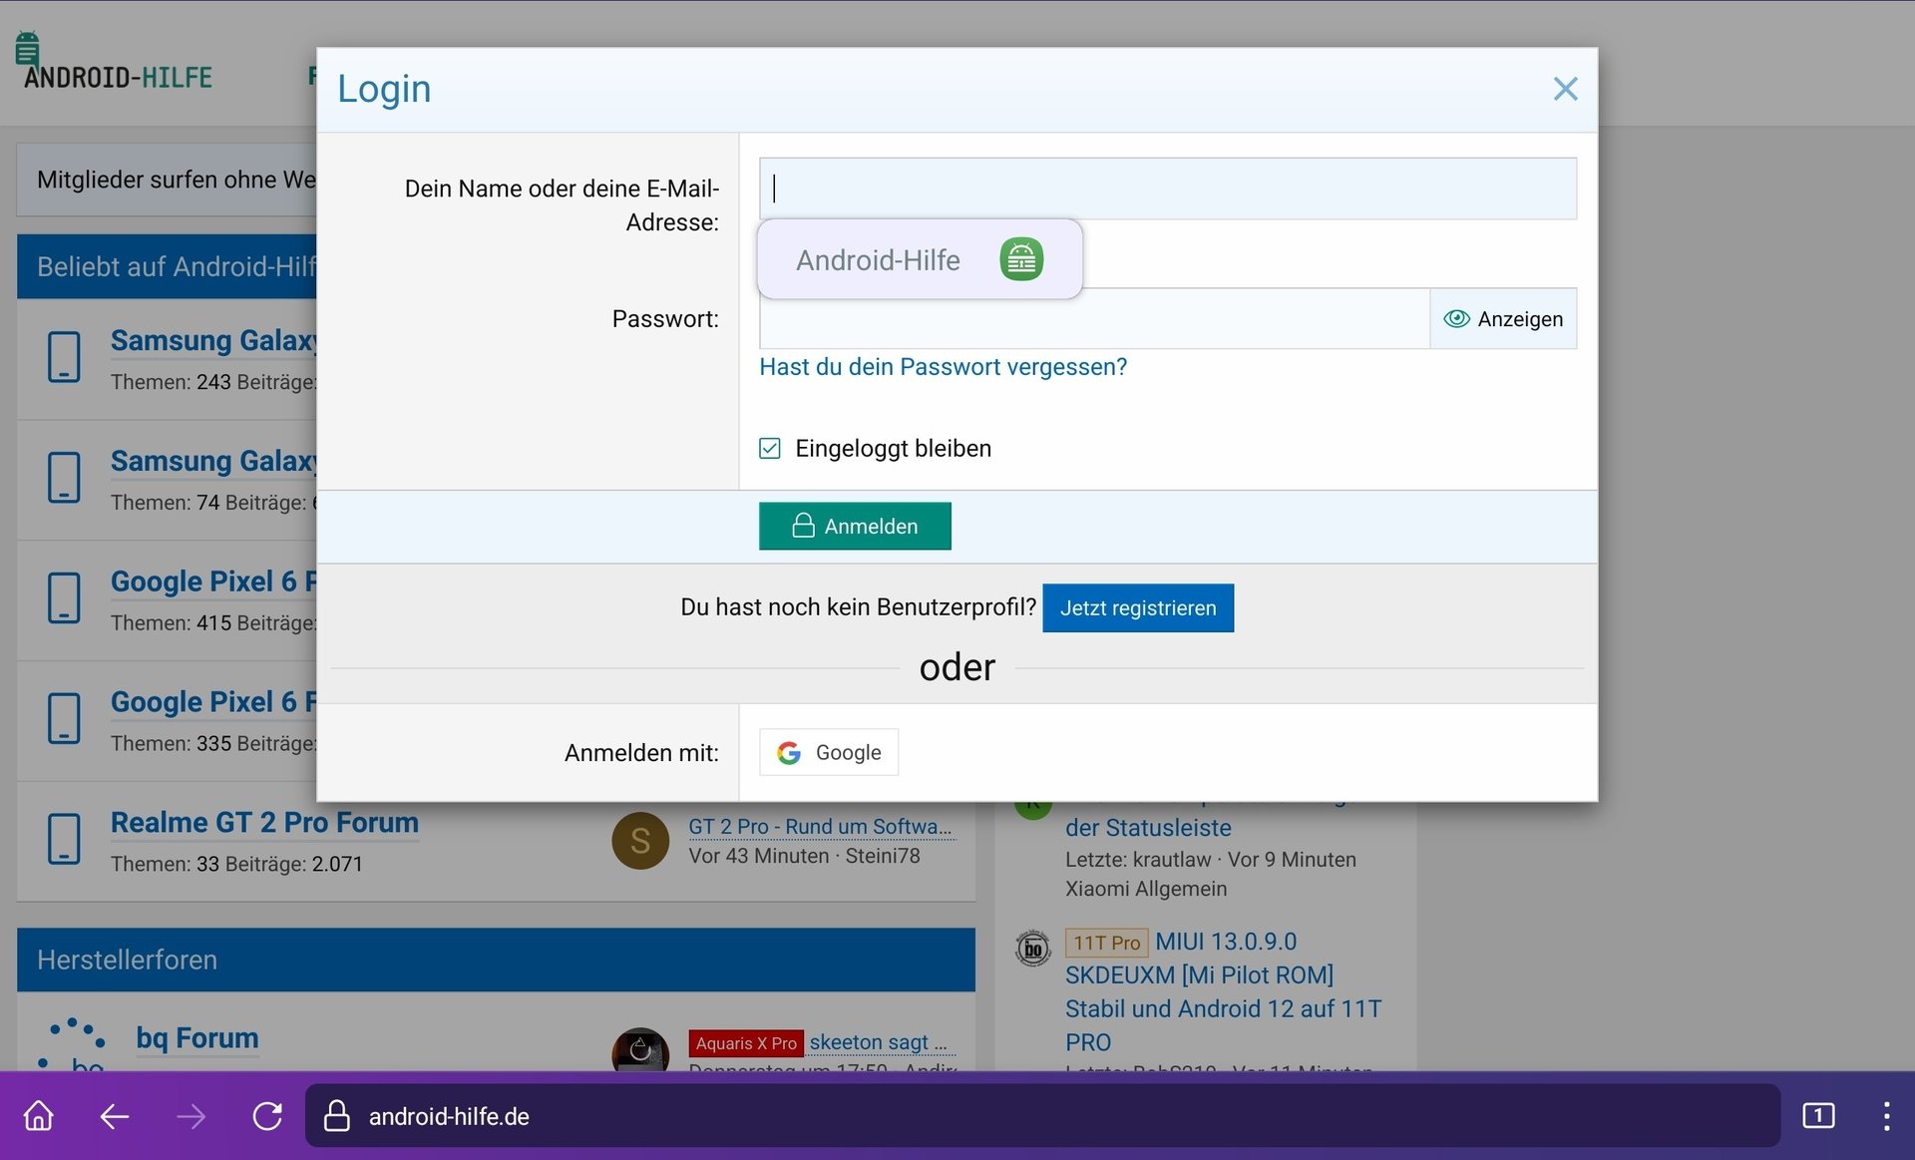Open MIUI 13.0.9.0 SKDEUXM thread link
Viewport: 1915px width, 1160px height.
click(x=1224, y=991)
